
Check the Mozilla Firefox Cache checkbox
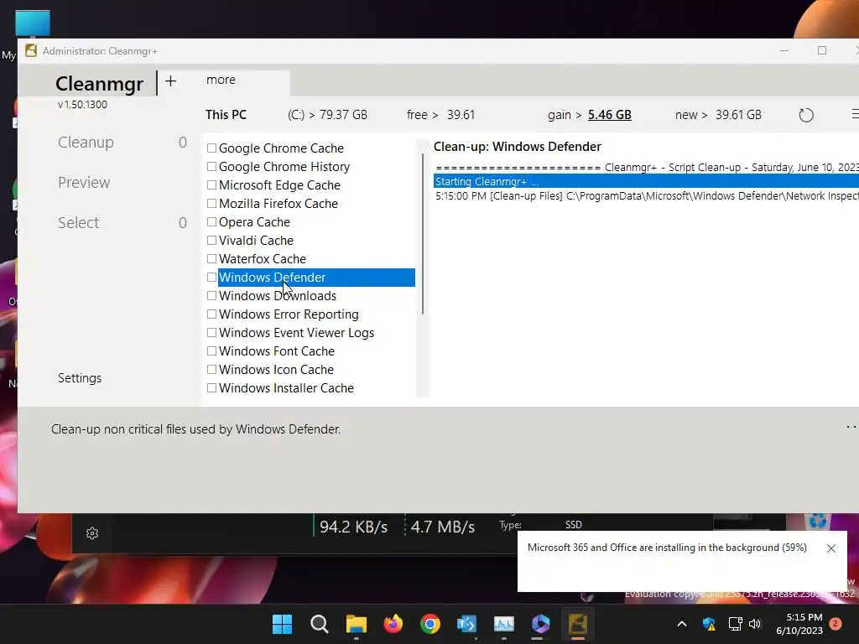coord(211,203)
